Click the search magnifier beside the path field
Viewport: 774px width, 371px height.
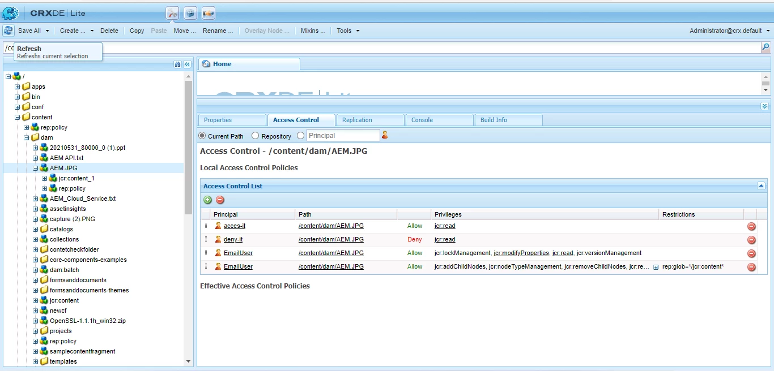pyautogui.click(x=766, y=48)
